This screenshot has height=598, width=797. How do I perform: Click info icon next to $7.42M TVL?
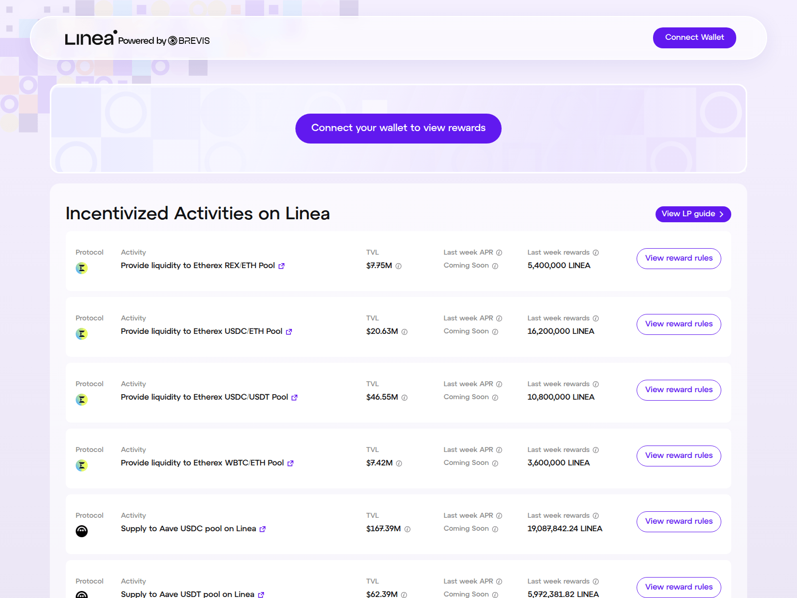[399, 463]
